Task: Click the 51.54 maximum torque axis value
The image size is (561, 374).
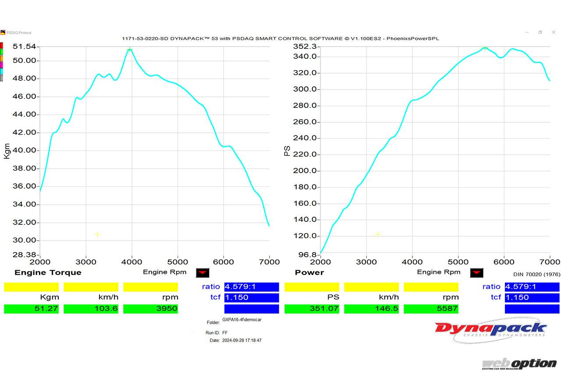Action: [x=25, y=46]
